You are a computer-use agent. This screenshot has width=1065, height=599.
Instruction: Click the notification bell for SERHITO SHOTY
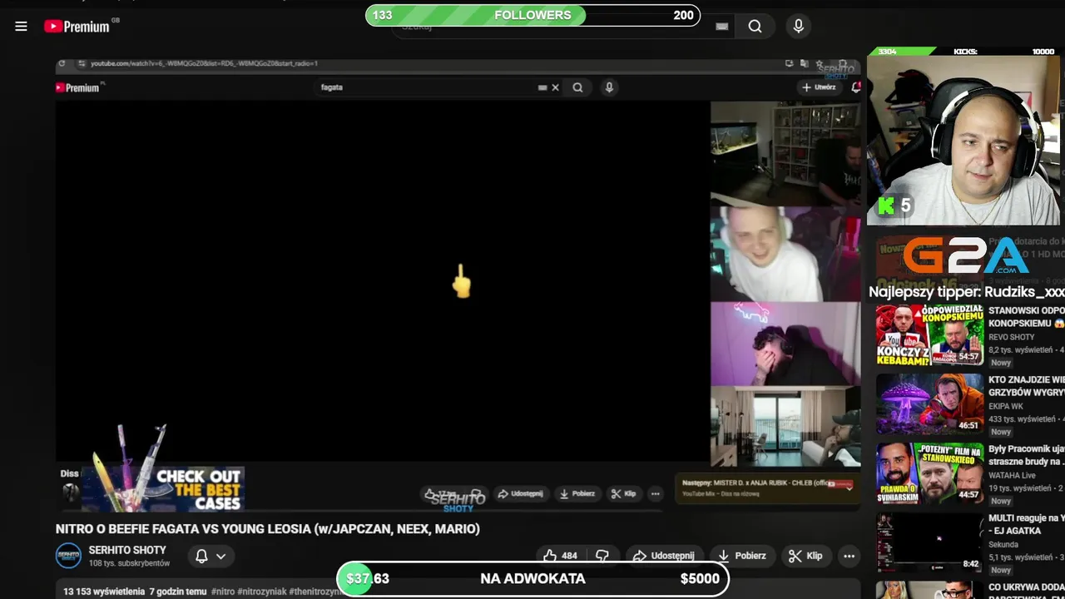[201, 556]
